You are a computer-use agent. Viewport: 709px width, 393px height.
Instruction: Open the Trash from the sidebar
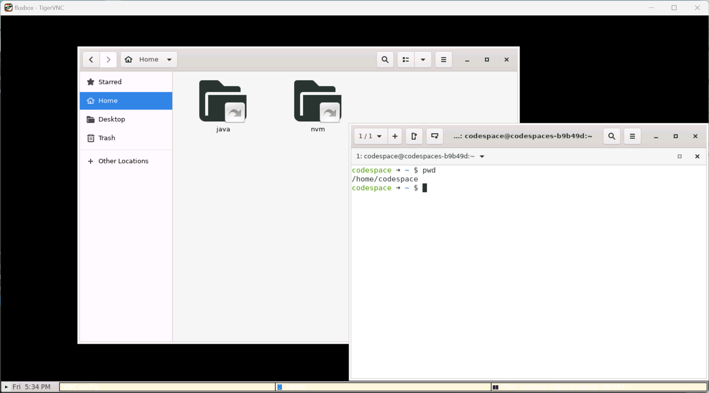[107, 138]
